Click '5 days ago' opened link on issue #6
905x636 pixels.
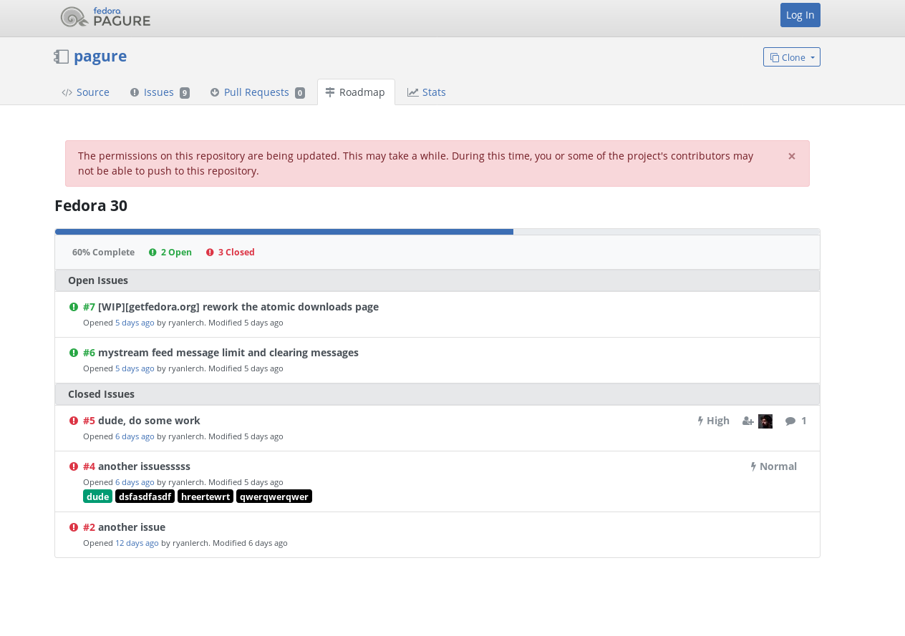point(135,368)
